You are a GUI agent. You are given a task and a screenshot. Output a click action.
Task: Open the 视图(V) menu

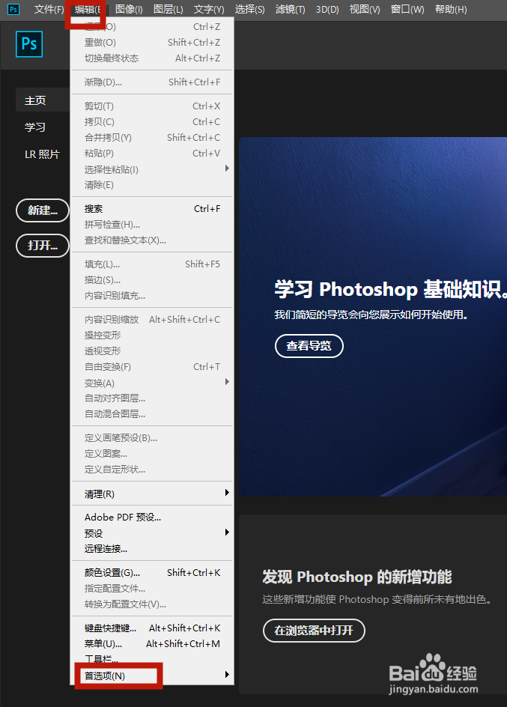tap(365, 10)
